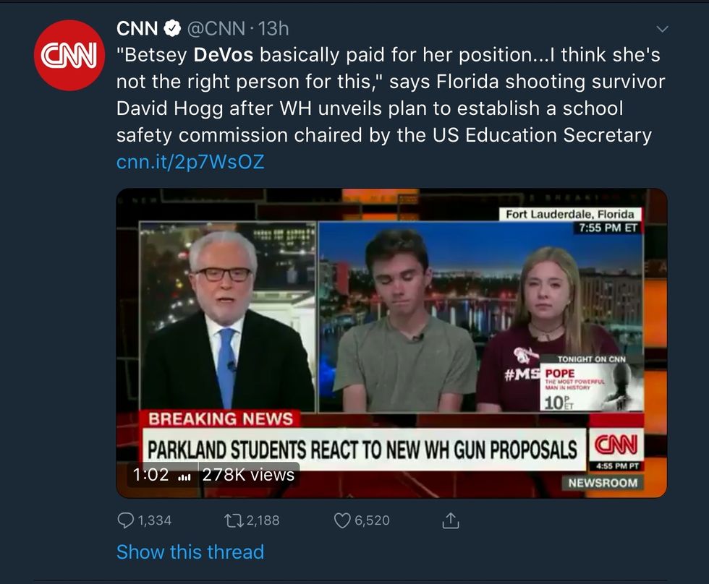Click the sound bars icon on the video
The height and width of the screenshot is (584, 709).
pos(184,476)
